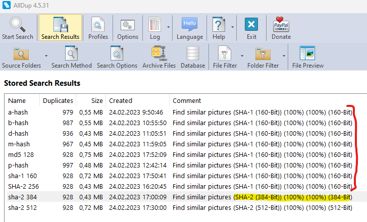Click the Start Search magnifier icon
367x222 pixels.
click(18, 24)
